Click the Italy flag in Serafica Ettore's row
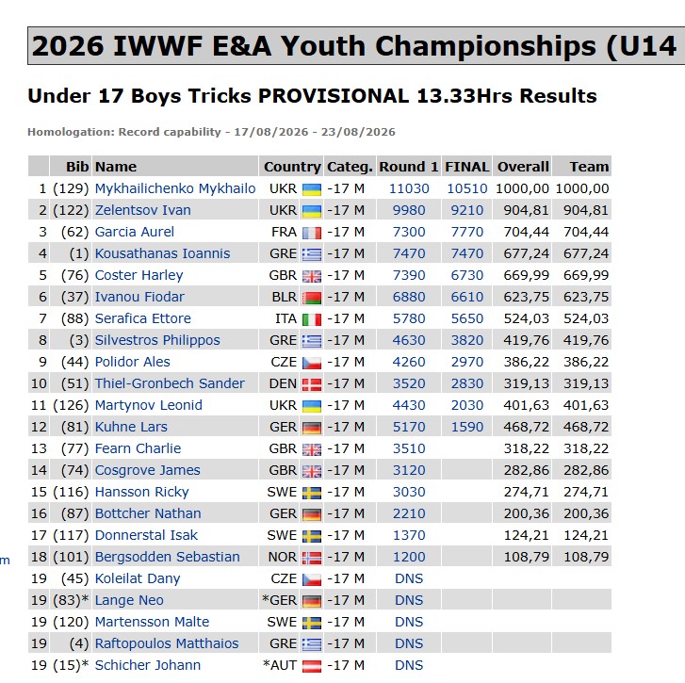685x683 pixels. [x=312, y=319]
